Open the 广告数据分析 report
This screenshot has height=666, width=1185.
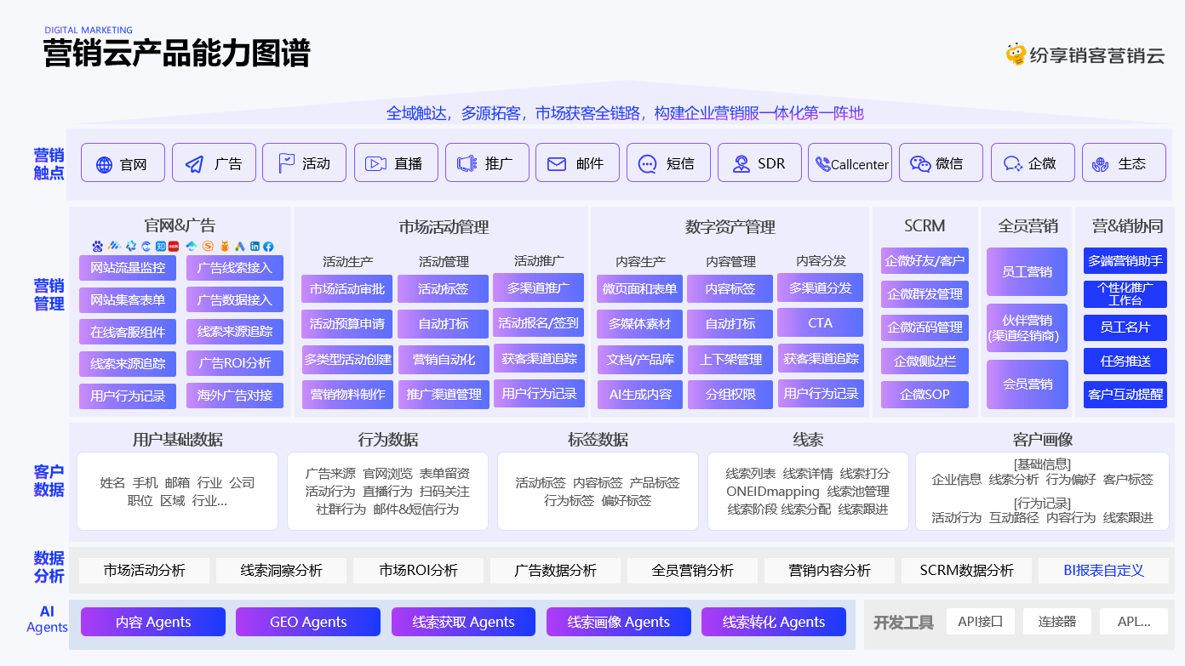click(555, 570)
